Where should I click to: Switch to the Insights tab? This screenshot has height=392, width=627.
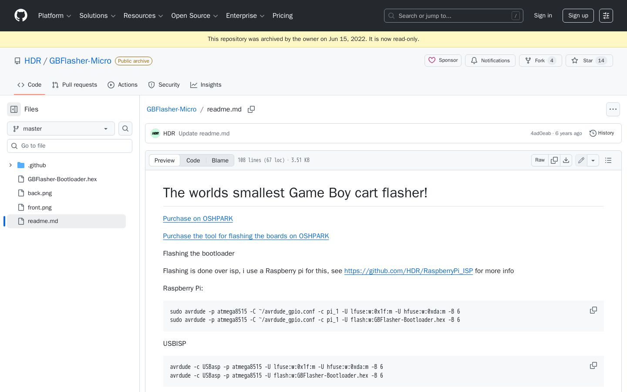206,85
